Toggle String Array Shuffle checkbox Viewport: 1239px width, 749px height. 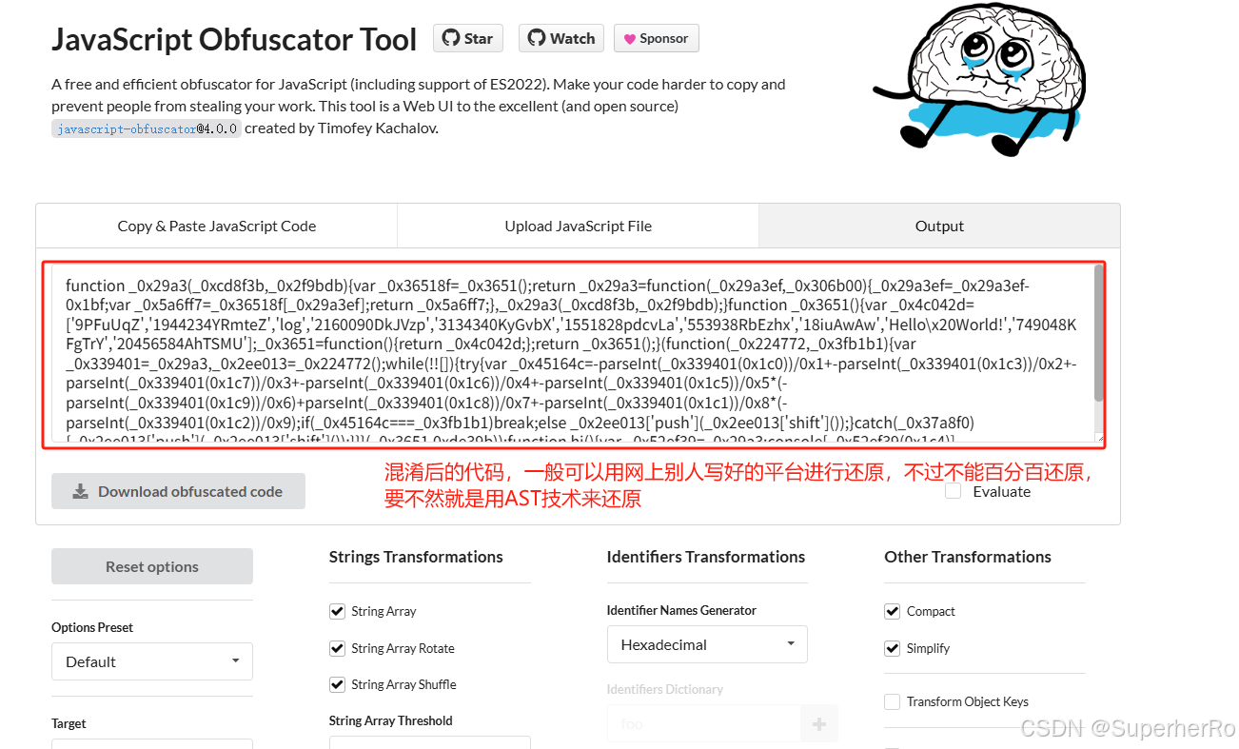(x=337, y=684)
